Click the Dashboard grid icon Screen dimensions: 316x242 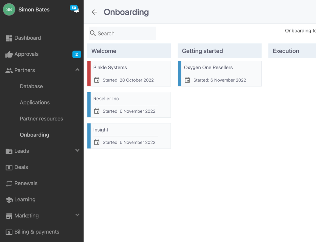pos(9,38)
